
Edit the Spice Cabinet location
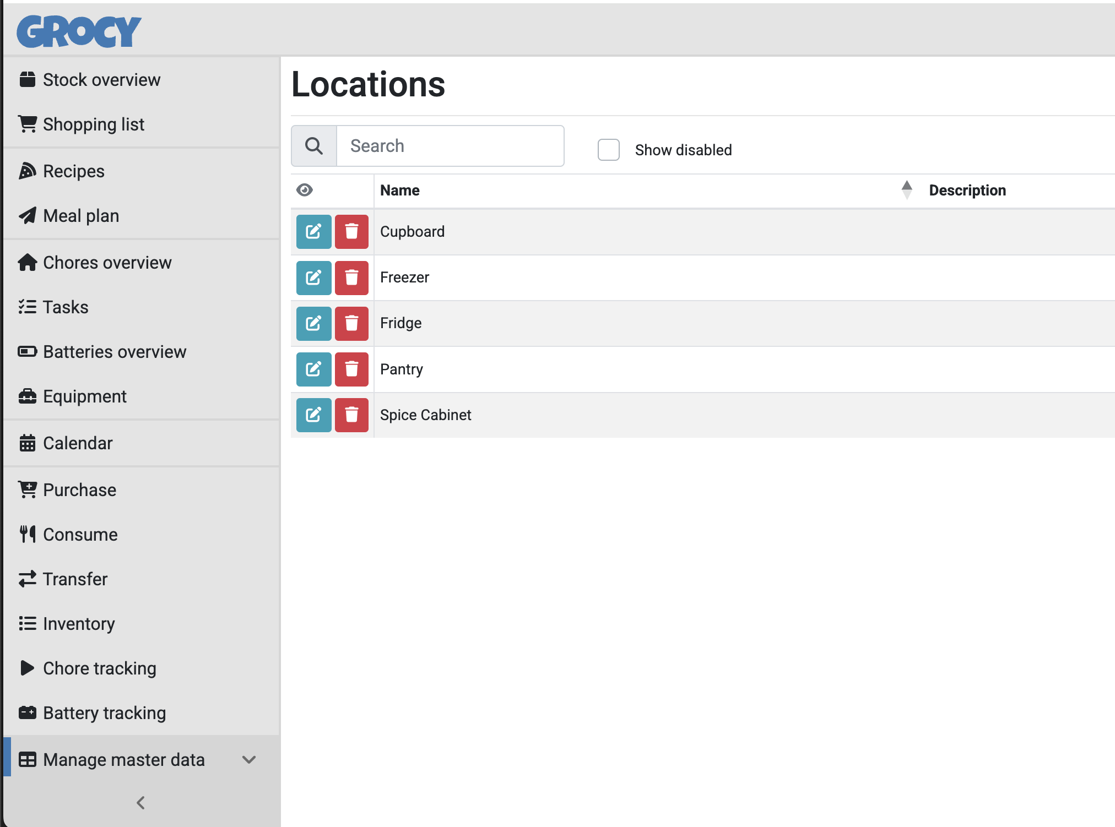pos(313,415)
